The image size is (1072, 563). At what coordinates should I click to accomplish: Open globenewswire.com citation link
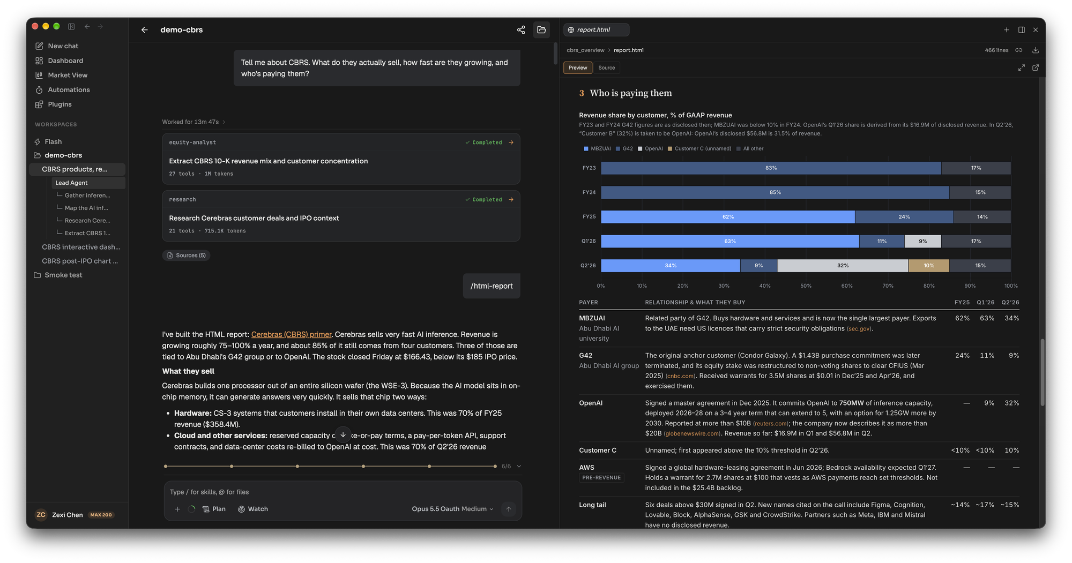692,434
